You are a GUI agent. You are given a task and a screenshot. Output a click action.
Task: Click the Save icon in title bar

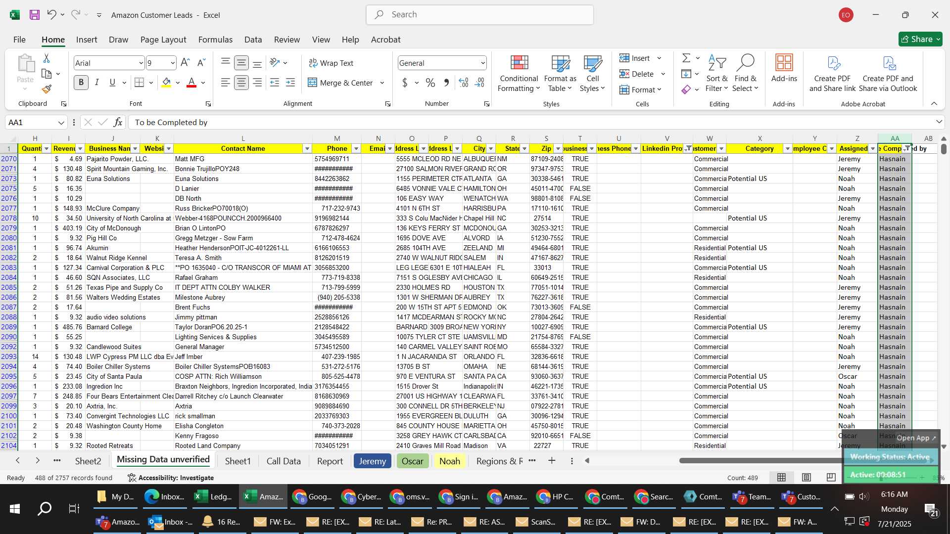click(34, 15)
